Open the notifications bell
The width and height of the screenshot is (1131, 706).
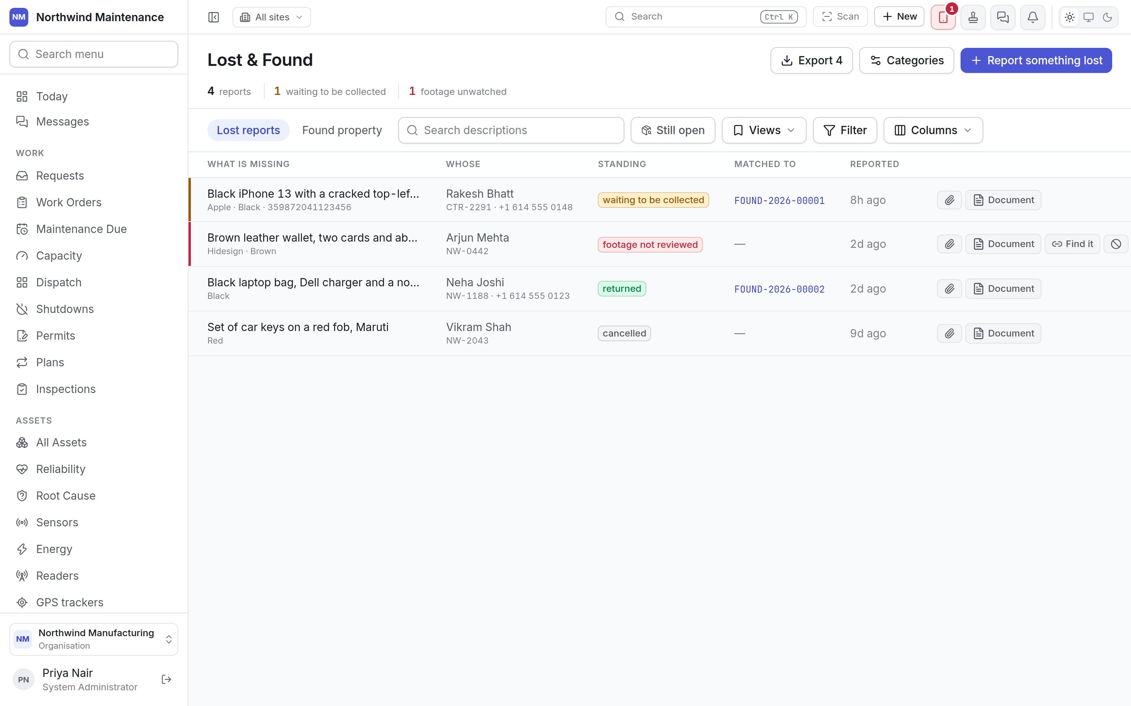tap(1033, 17)
